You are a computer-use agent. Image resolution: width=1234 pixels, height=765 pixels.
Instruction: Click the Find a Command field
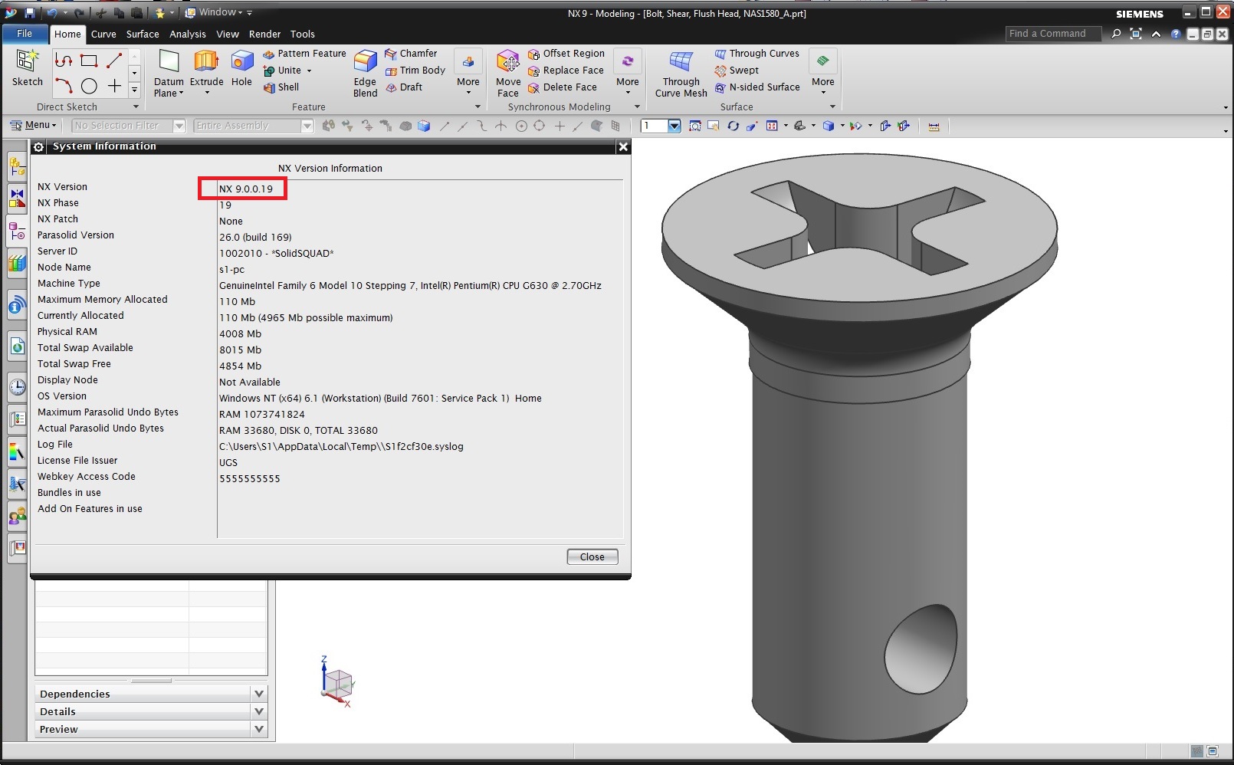point(1053,34)
